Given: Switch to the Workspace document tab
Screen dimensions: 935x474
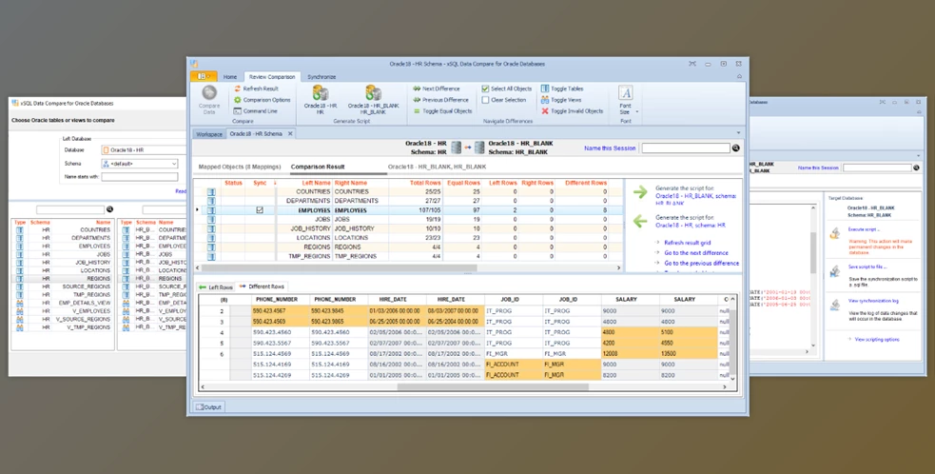Looking at the screenshot, I should [209, 134].
